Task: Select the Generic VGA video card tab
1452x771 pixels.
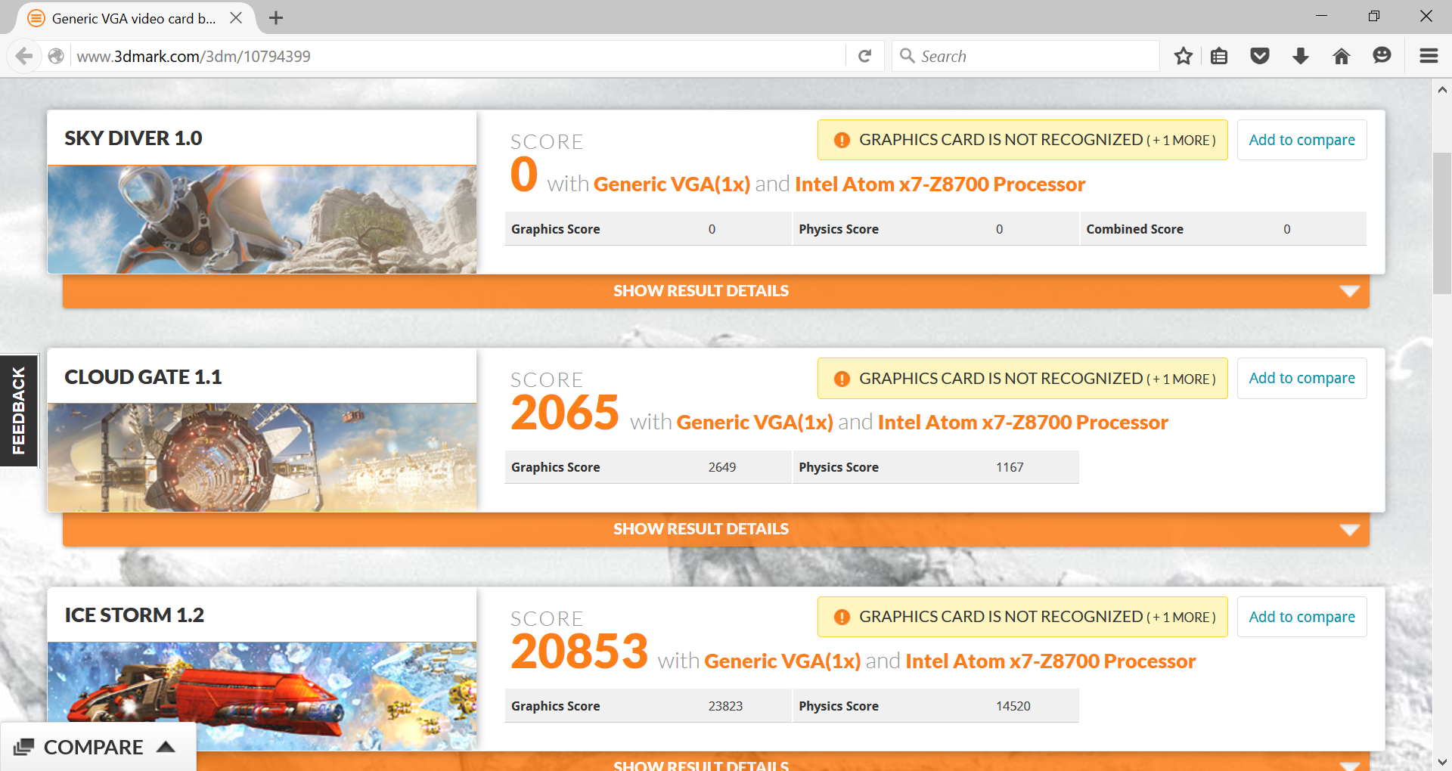Action: (134, 18)
